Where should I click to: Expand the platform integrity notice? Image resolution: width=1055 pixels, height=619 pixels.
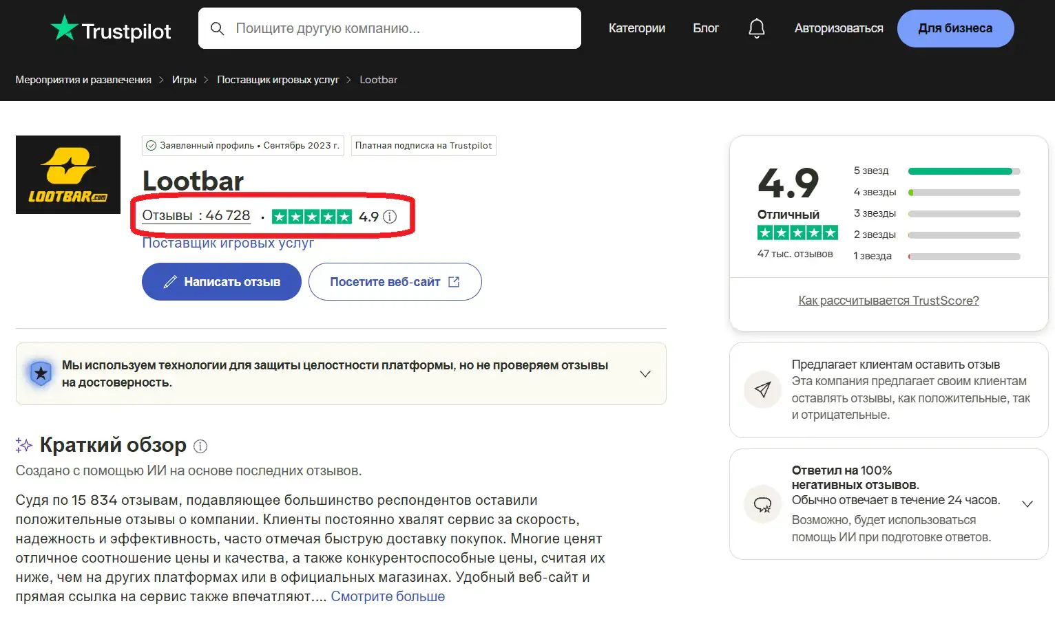pos(645,374)
